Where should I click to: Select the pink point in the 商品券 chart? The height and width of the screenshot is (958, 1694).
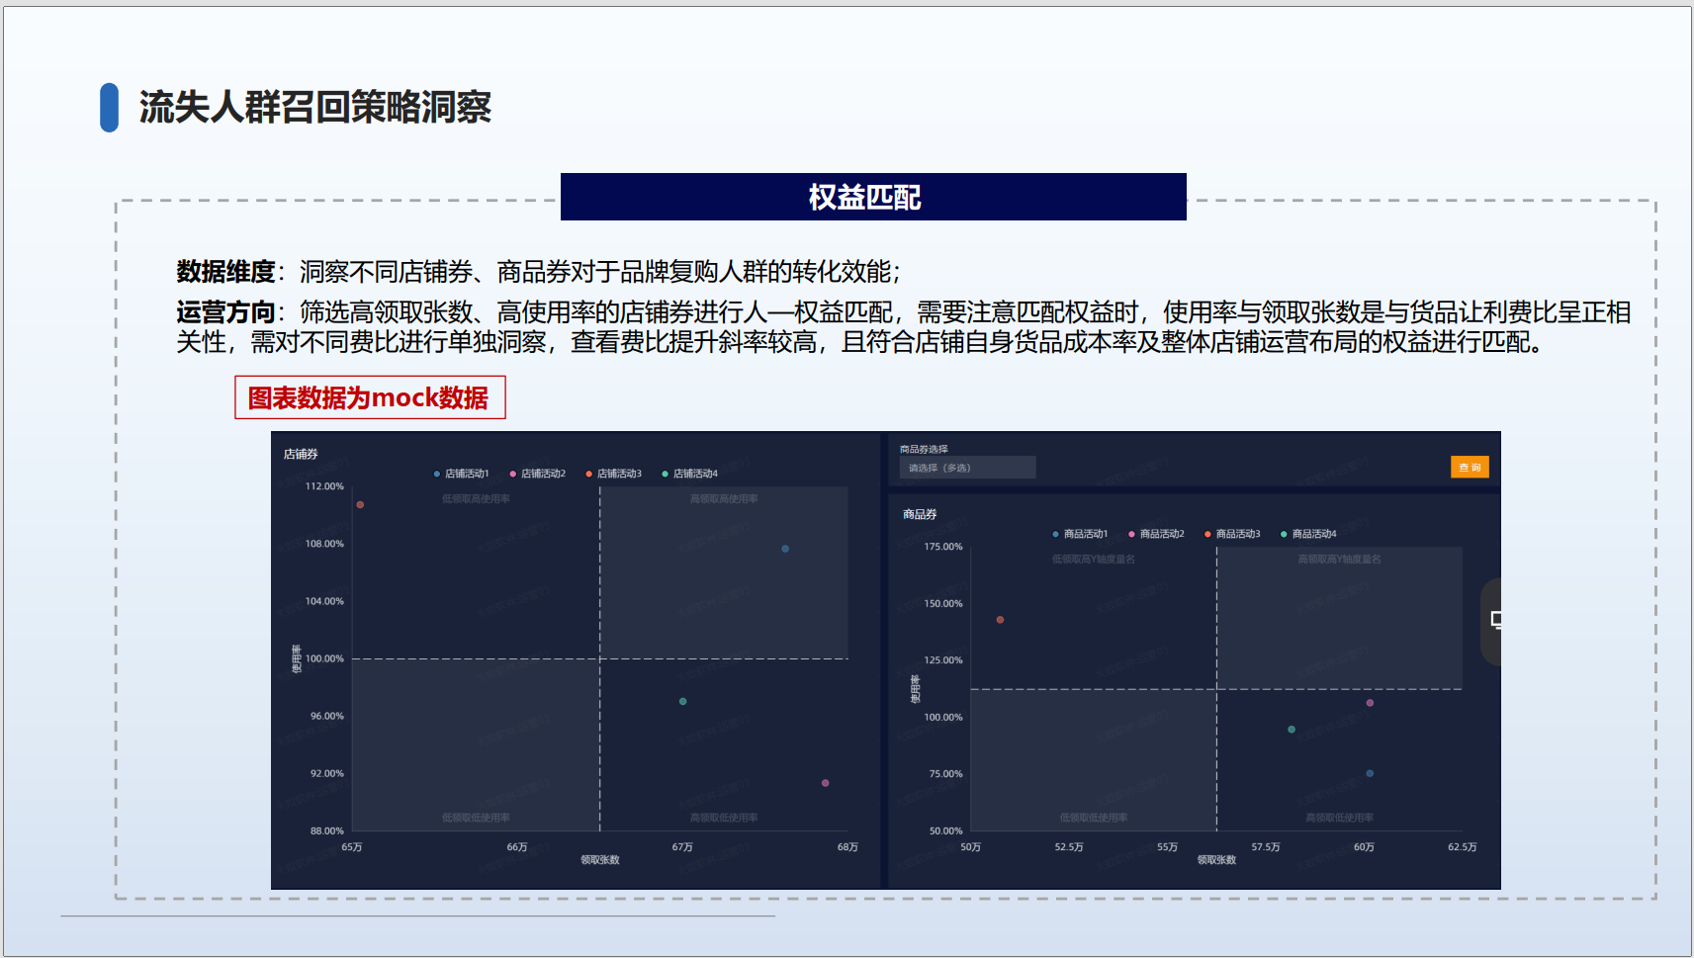coord(1370,703)
